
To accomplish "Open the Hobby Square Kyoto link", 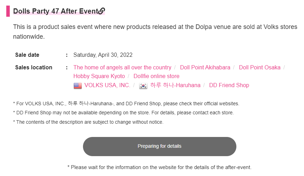I will pos(99,76).
